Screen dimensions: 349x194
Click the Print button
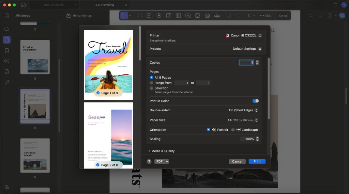coord(257,162)
